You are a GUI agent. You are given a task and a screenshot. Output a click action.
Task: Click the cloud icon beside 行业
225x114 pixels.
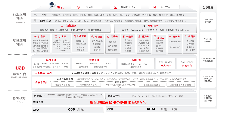click(35, 15)
